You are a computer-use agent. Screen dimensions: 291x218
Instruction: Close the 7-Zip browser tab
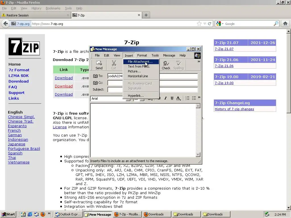[139, 15]
